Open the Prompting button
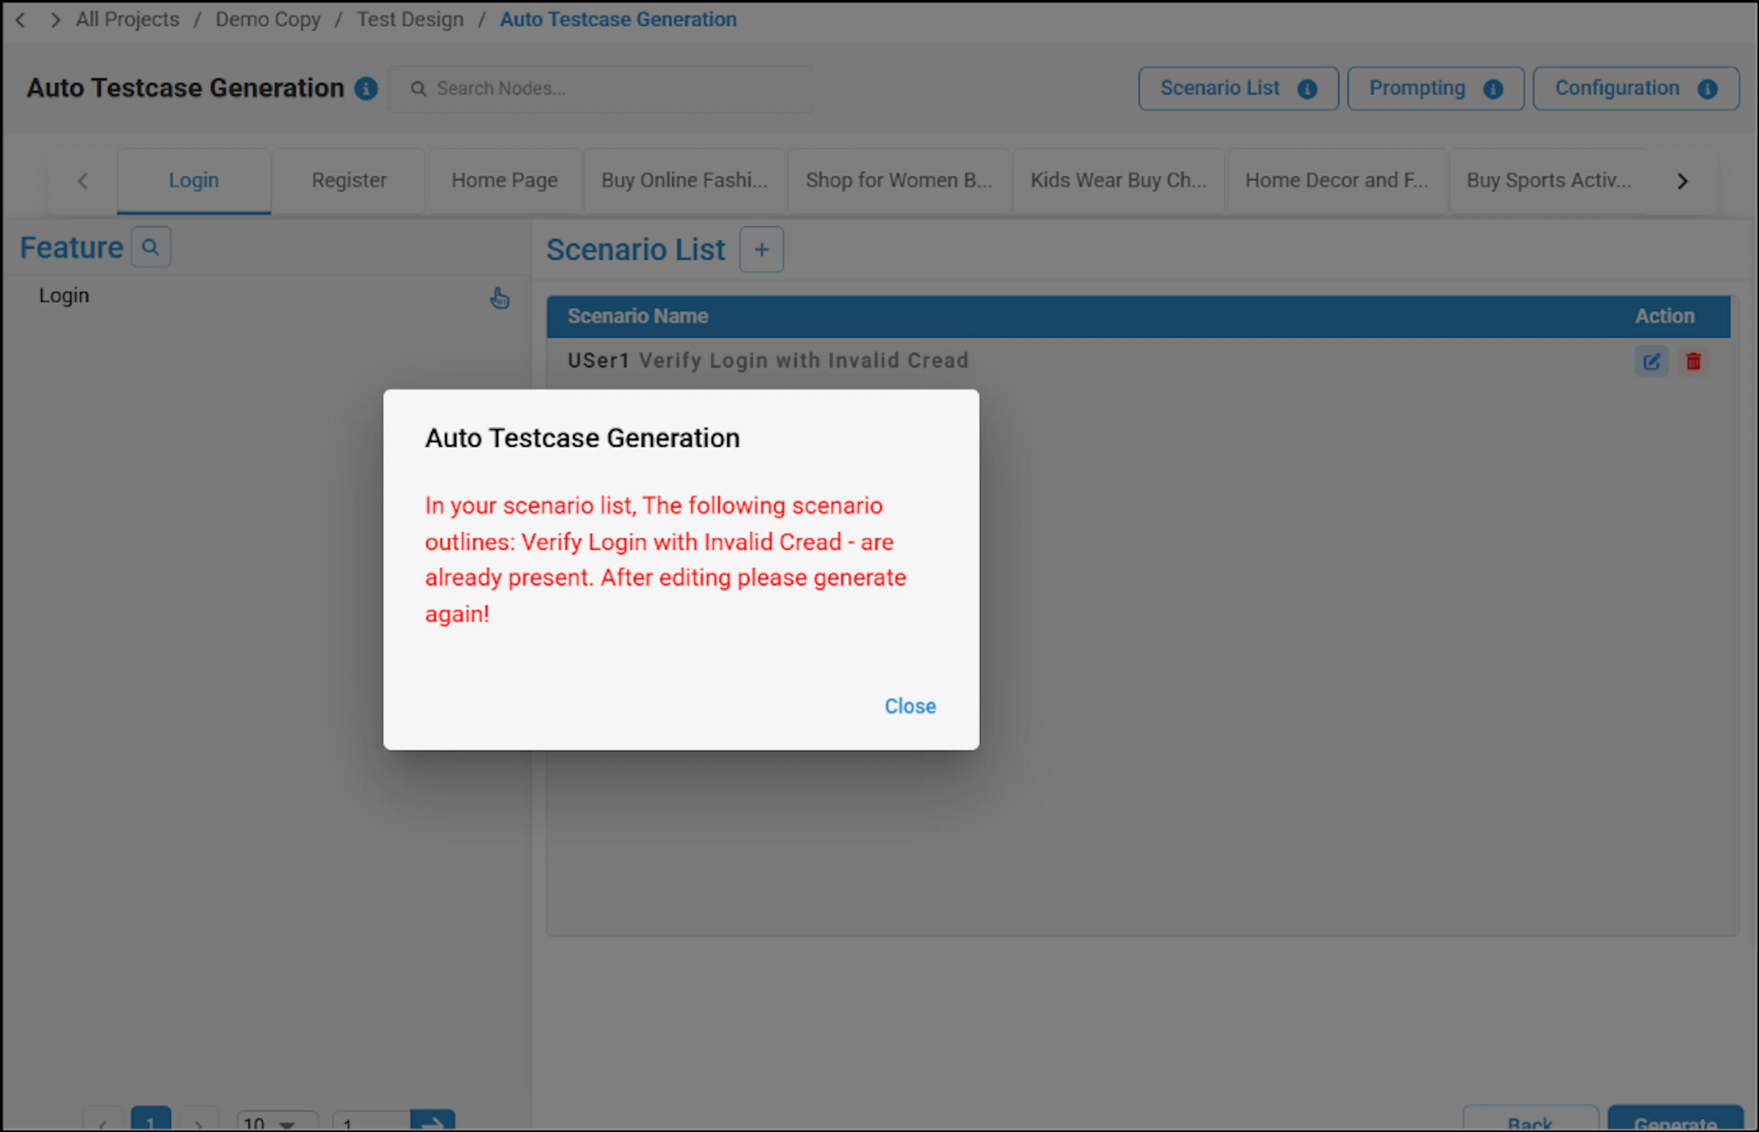1759x1132 pixels. 1435,89
